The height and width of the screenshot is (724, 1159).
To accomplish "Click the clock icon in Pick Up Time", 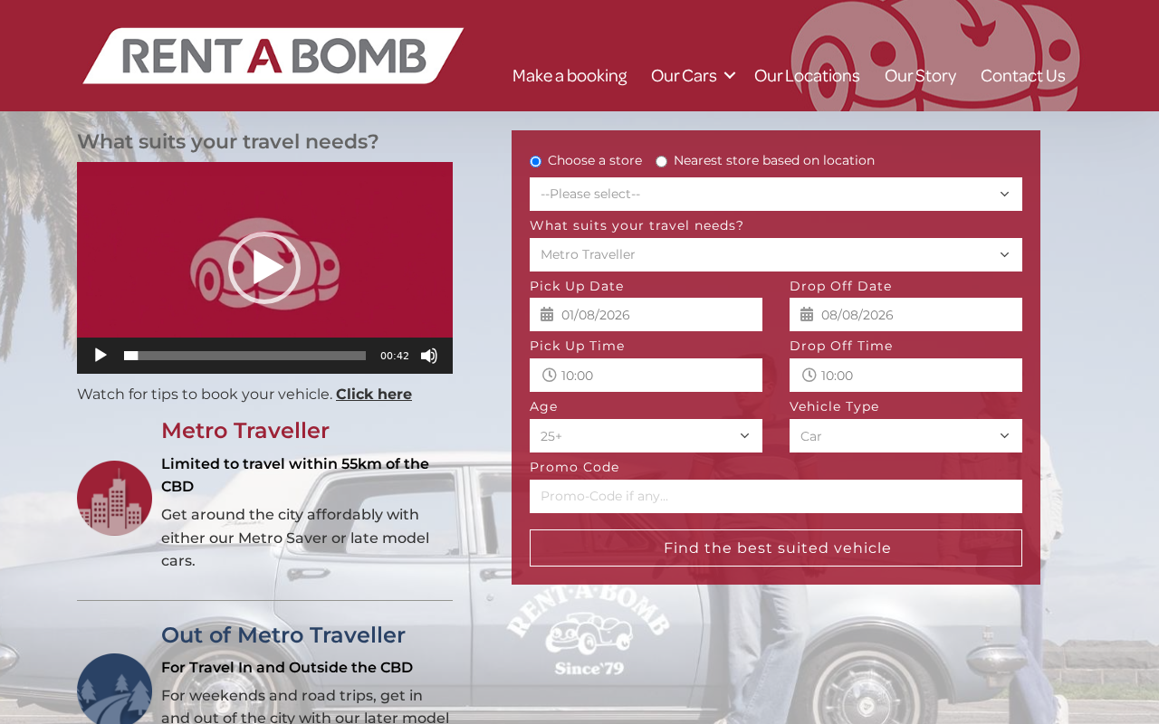I will click(549, 375).
